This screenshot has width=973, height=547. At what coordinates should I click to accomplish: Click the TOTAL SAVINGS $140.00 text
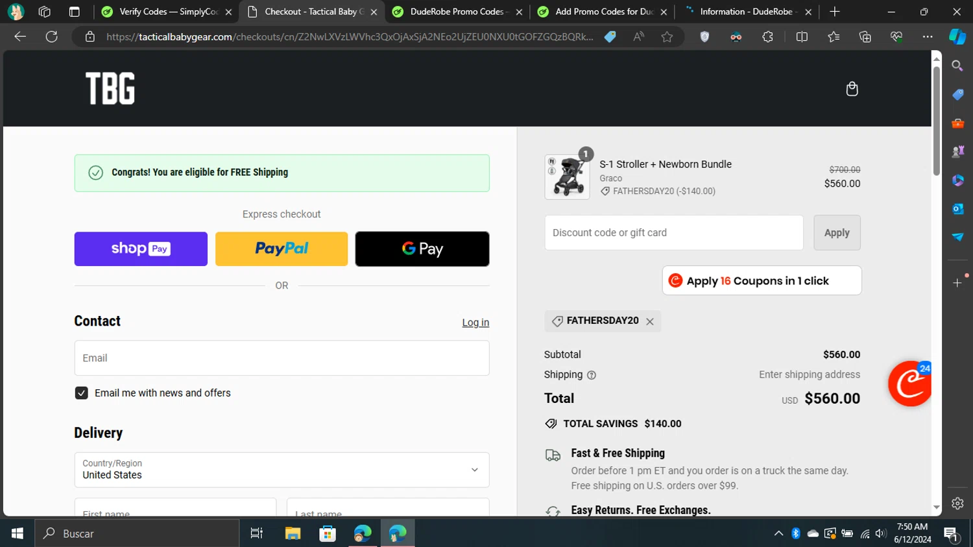622,424
